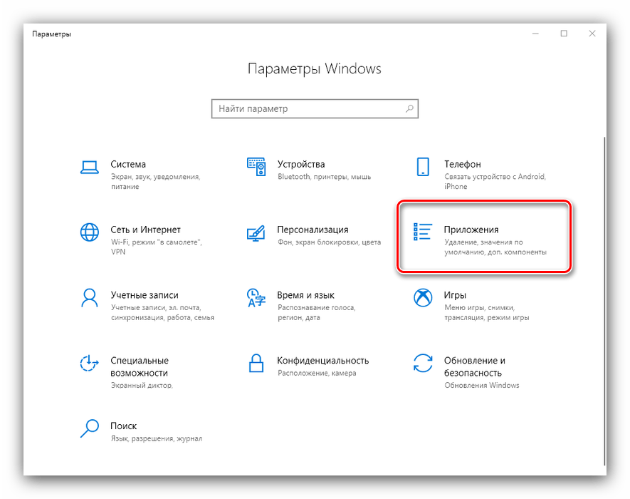This screenshot has height=499, width=630.
Task: Maximize the Параметры window
Action: (x=564, y=34)
